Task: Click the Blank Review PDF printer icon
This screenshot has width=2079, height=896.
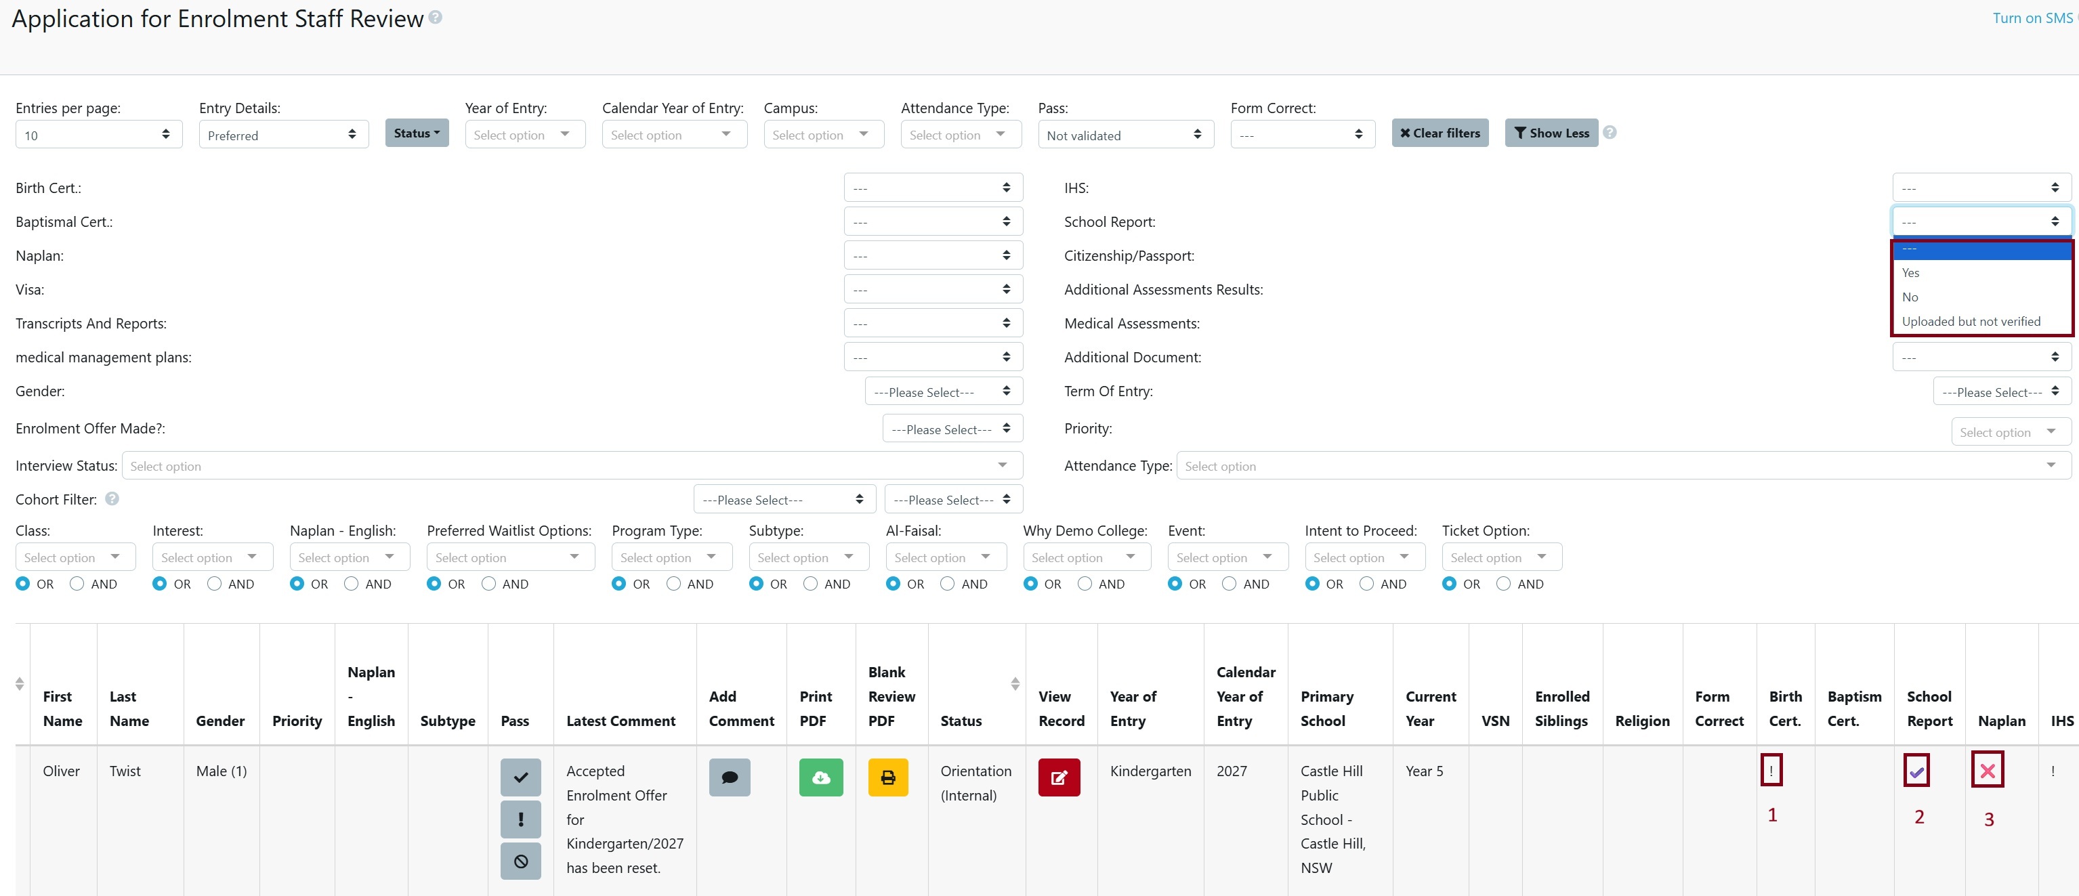Action: [888, 777]
